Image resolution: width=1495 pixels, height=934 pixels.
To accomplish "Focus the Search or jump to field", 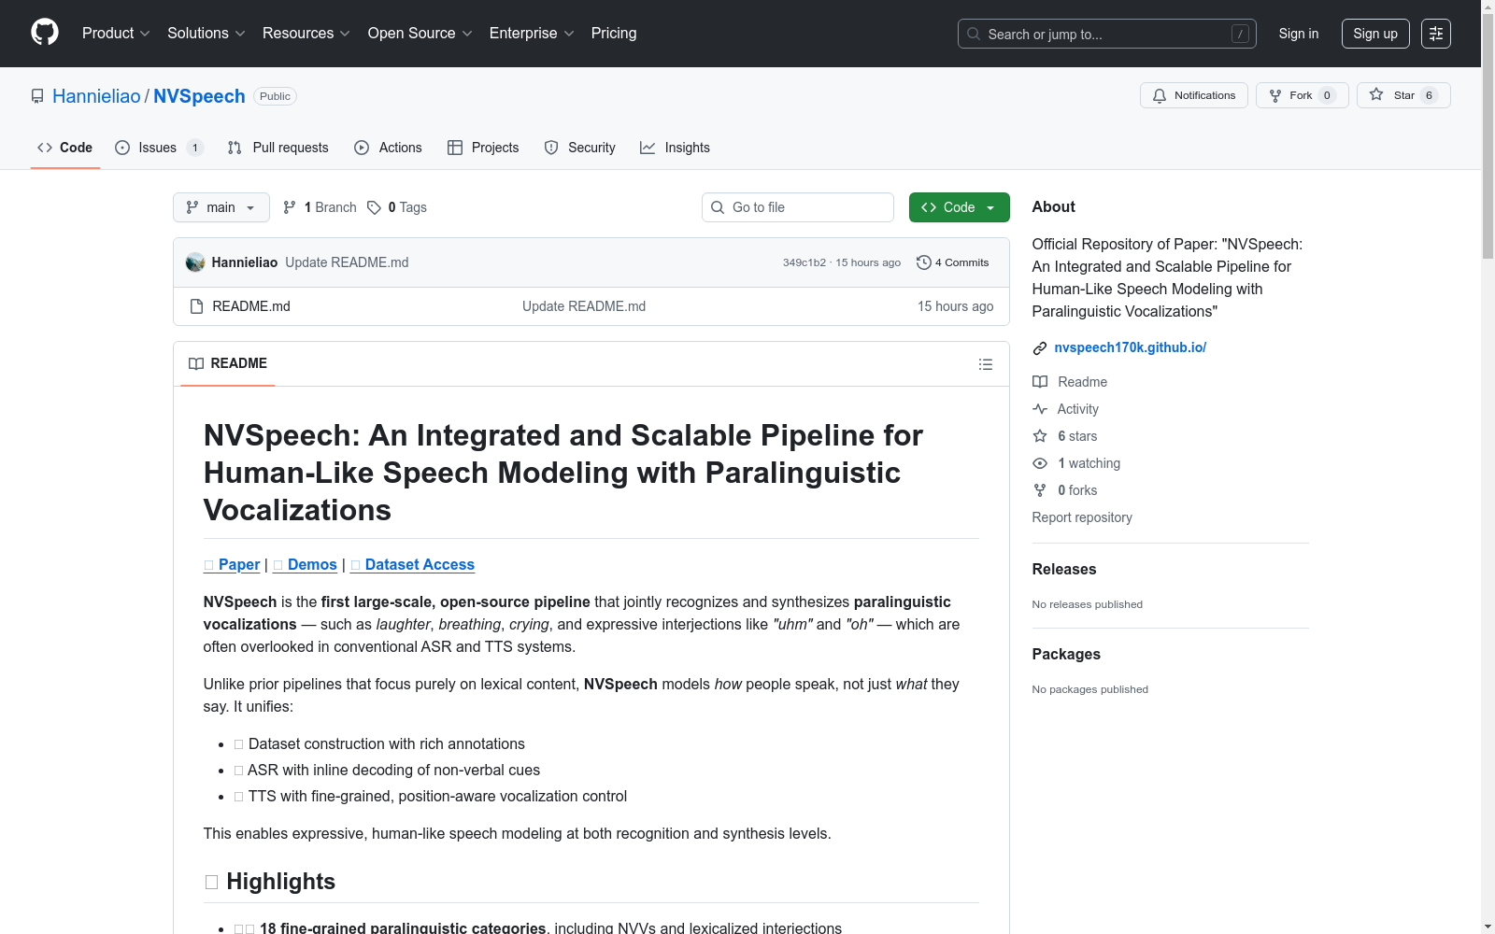I will [1107, 34].
